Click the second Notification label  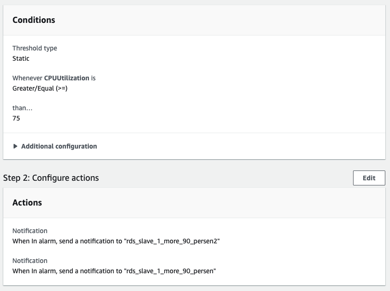coord(30,261)
